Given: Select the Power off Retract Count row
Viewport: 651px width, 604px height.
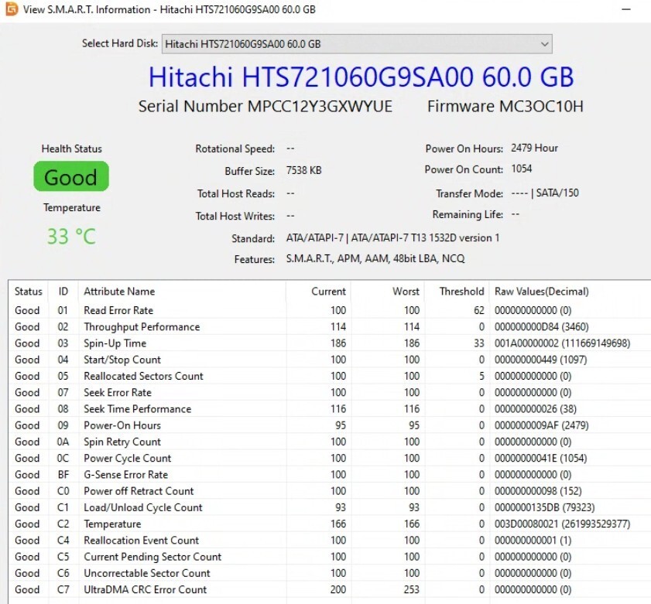Looking at the screenshot, I should (330, 491).
